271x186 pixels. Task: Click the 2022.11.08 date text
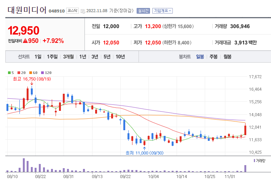point(97,11)
